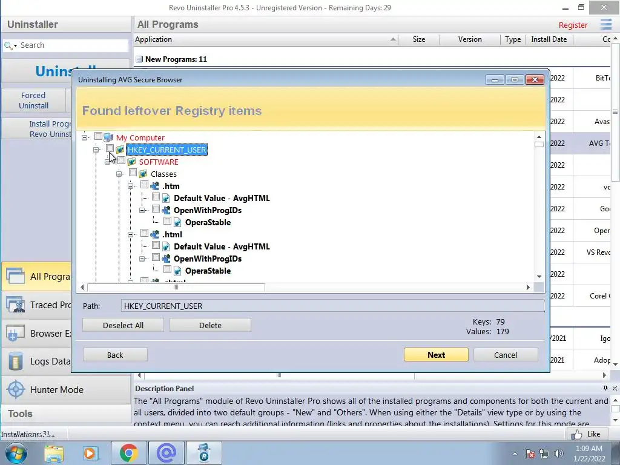
Task: Click OpenWithProgIDs key icon under .html
Action: tap(166, 259)
